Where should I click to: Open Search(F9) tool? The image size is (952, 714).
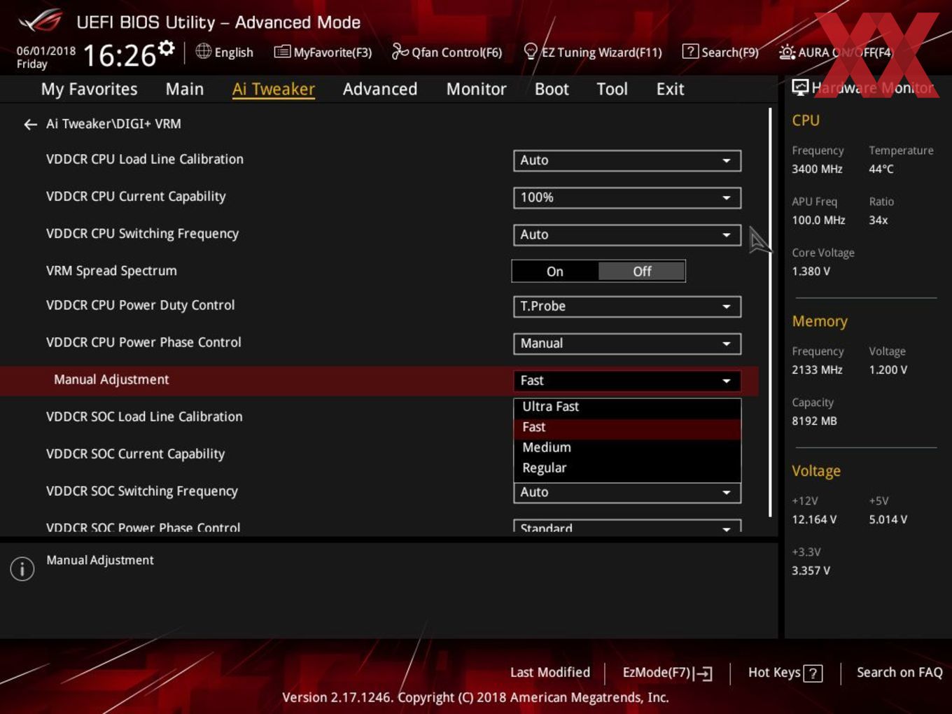click(x=720, y=52)
